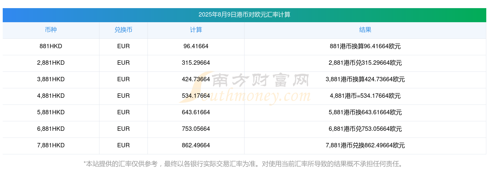
Task: Click the 7,881HKD cell
Action: 51,145
